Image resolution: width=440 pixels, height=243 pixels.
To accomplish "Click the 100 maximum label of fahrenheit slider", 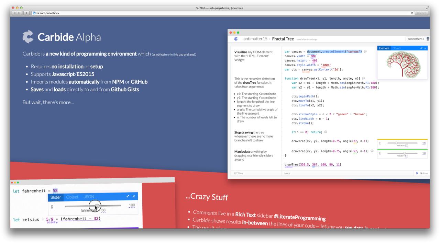I will click(132, 205).
